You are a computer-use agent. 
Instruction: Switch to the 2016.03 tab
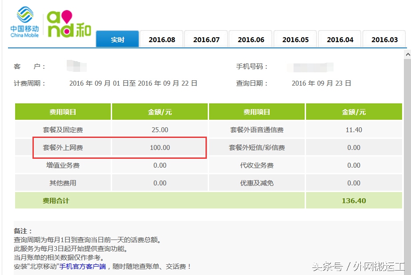(384, 39)
